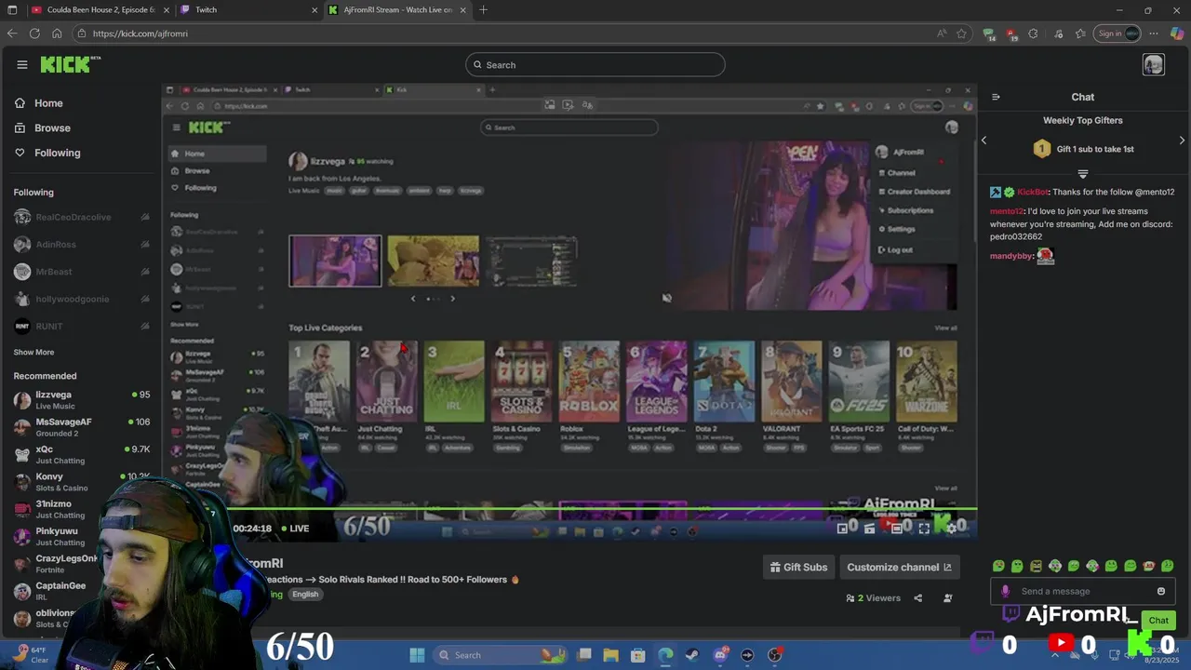The height and width of the screenshot is (670, 1191).
Task: Open AdinRoss channel in Following list
Action: pos(81,245)
